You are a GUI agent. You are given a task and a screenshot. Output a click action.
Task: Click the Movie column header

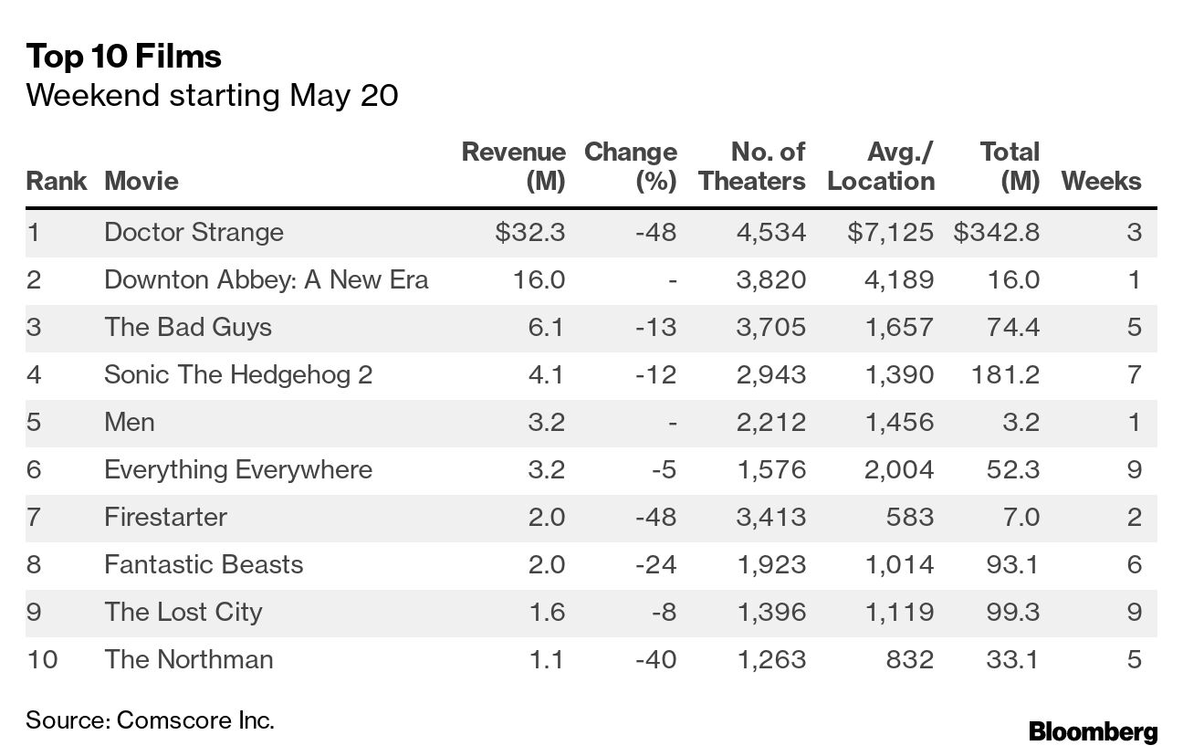click(x=141, y=181)
